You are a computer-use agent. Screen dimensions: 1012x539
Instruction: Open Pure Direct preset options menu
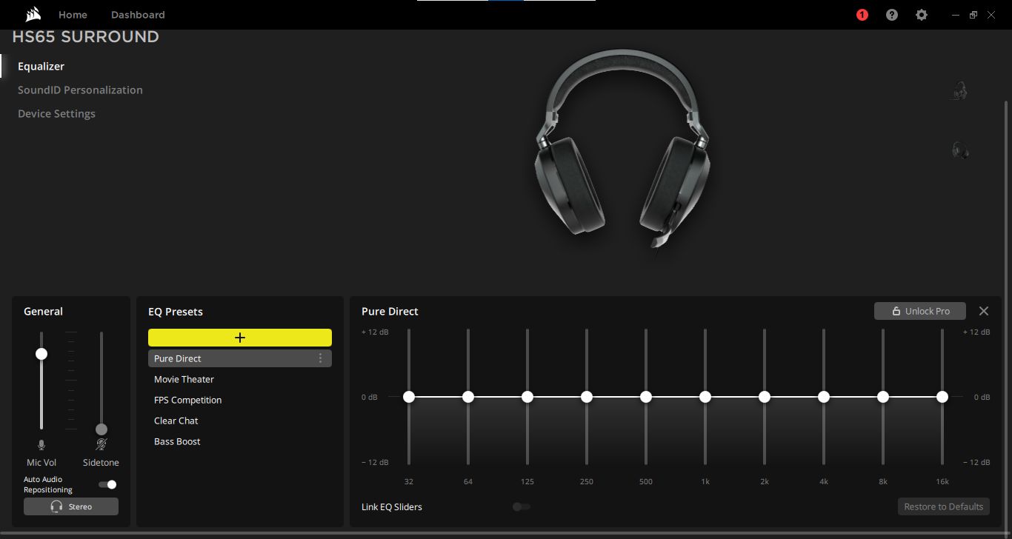(320, 358)
